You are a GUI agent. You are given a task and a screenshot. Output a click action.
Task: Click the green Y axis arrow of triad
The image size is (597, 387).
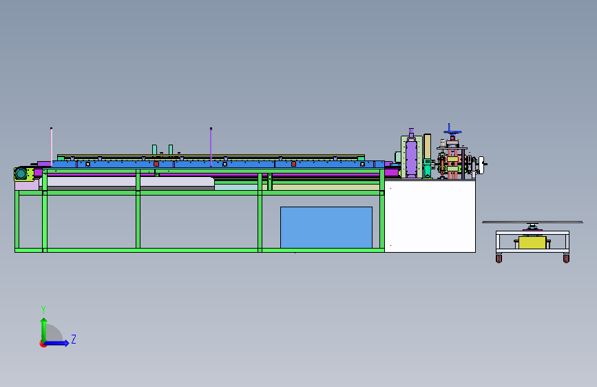pos(44,329)
